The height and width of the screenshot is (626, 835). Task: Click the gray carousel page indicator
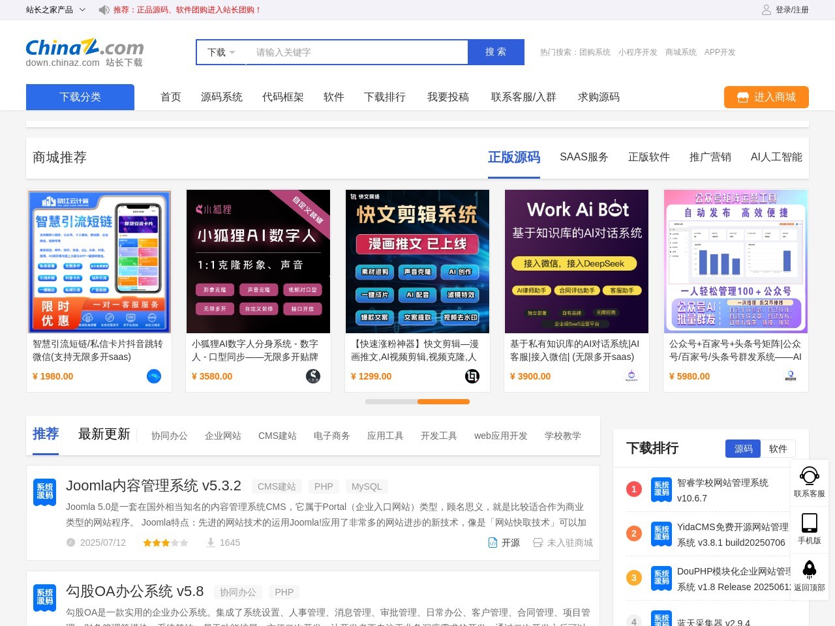(391, 402)
